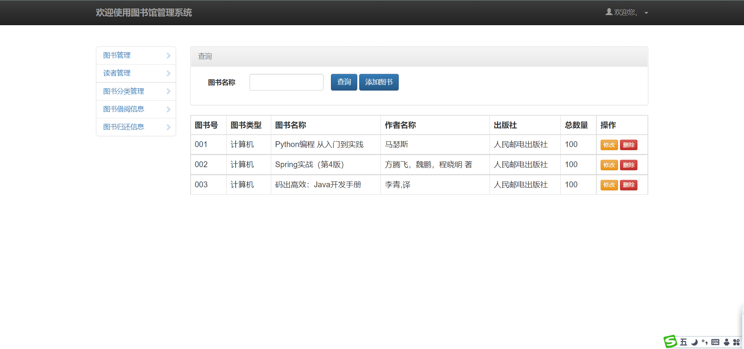Click 修改 for book 003
The width and height of the screenshot is (744, 349).
click(609, 185)
